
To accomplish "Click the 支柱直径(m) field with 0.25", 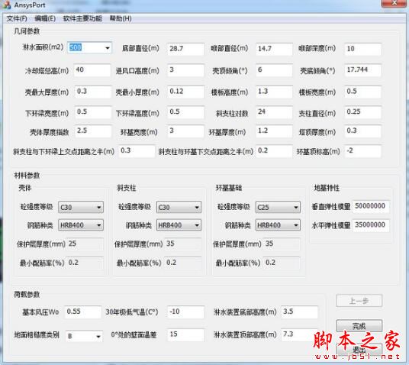I will [x=362, y=112].
